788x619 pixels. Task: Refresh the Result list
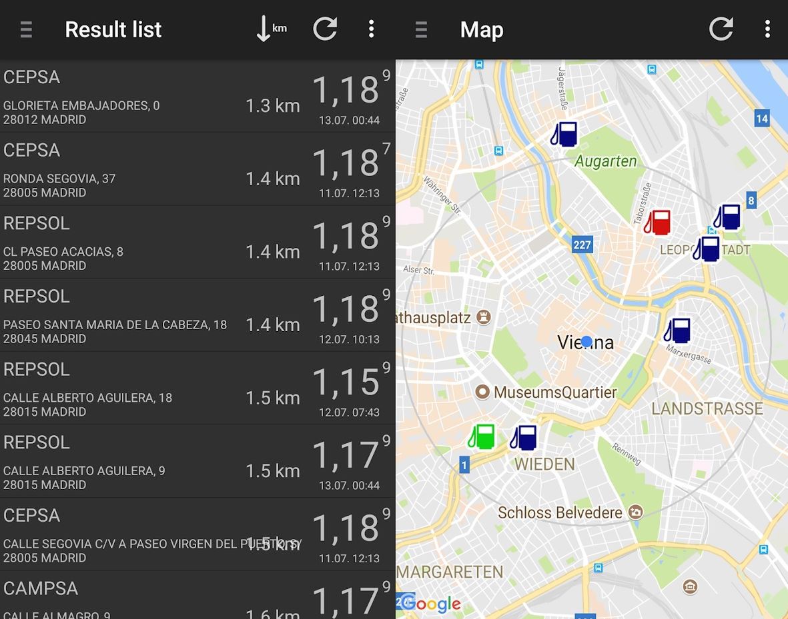coord(325,29)
